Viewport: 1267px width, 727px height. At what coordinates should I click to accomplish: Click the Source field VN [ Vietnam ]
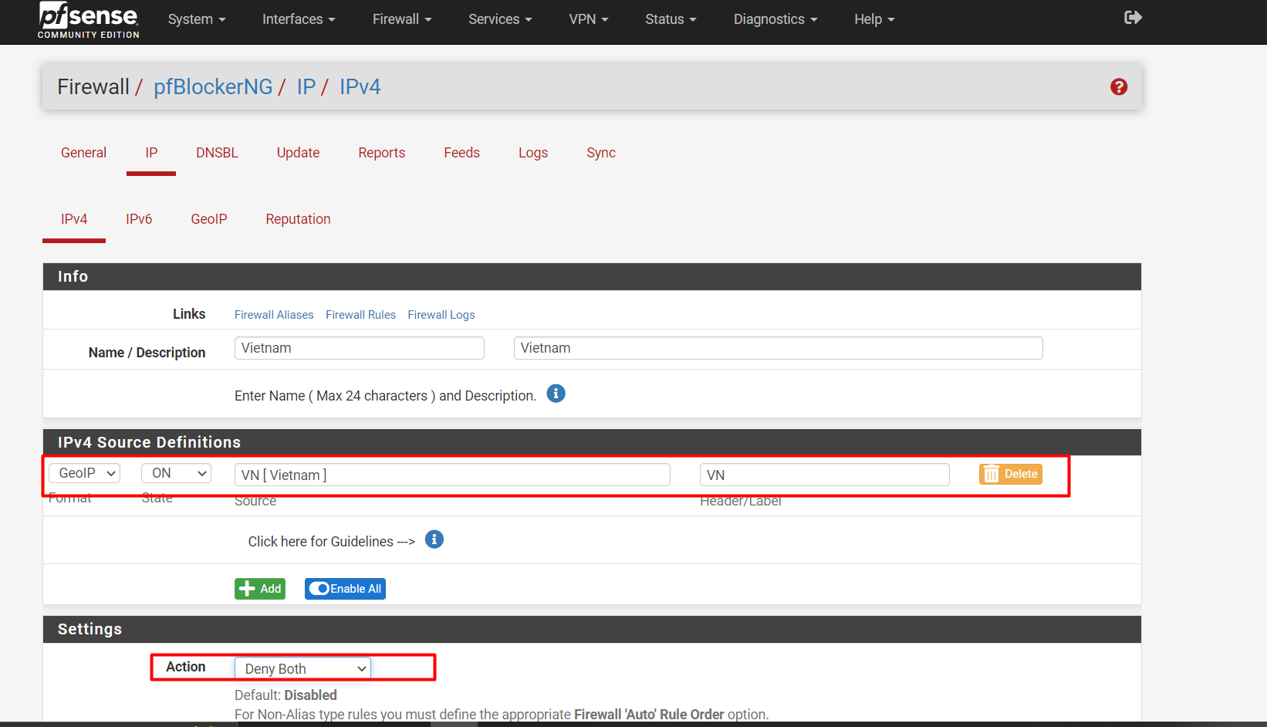click(x=452, y=475)
